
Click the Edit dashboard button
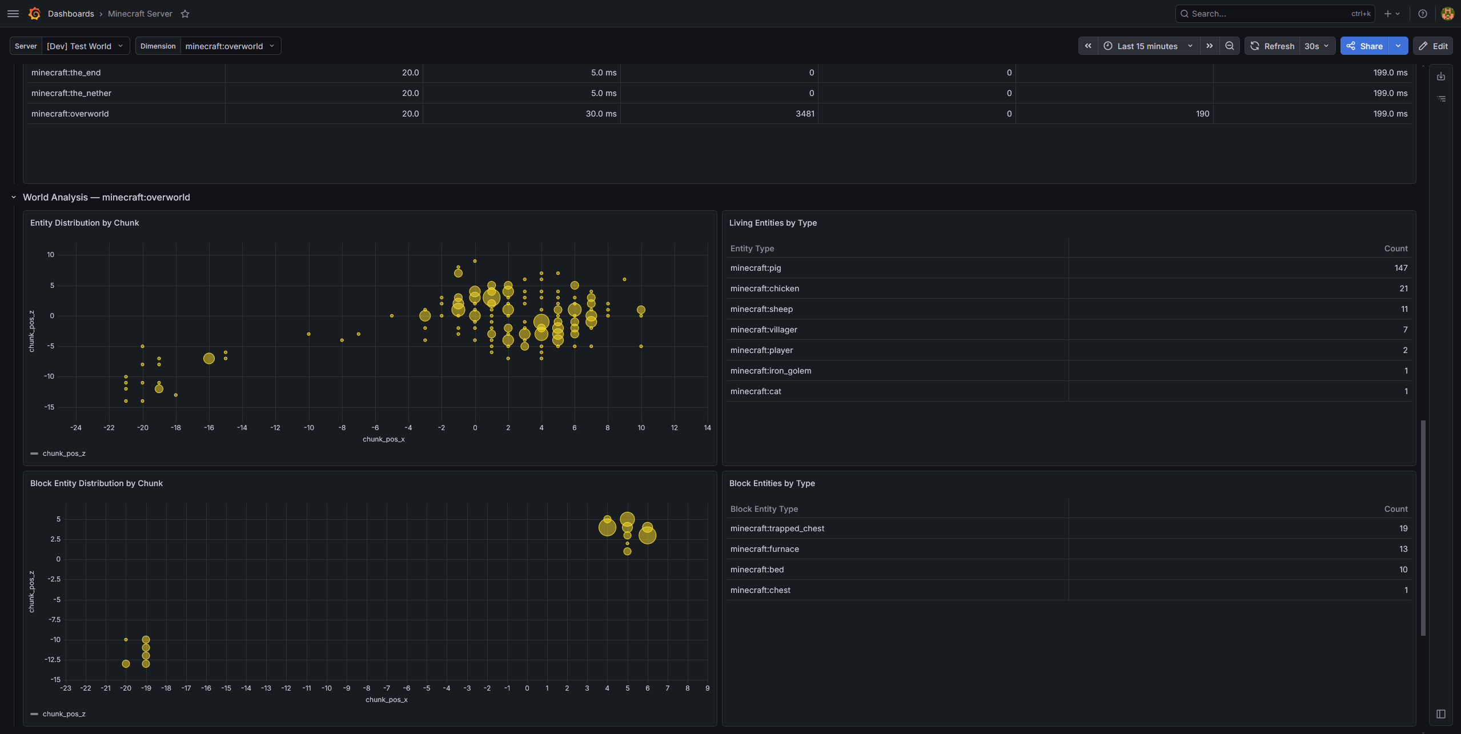coord(1433,46)
